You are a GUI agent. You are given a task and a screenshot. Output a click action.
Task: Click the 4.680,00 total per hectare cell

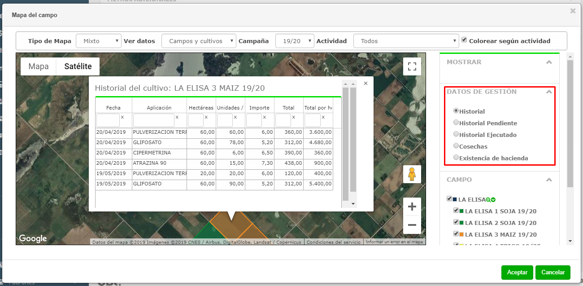pos(318,143)
